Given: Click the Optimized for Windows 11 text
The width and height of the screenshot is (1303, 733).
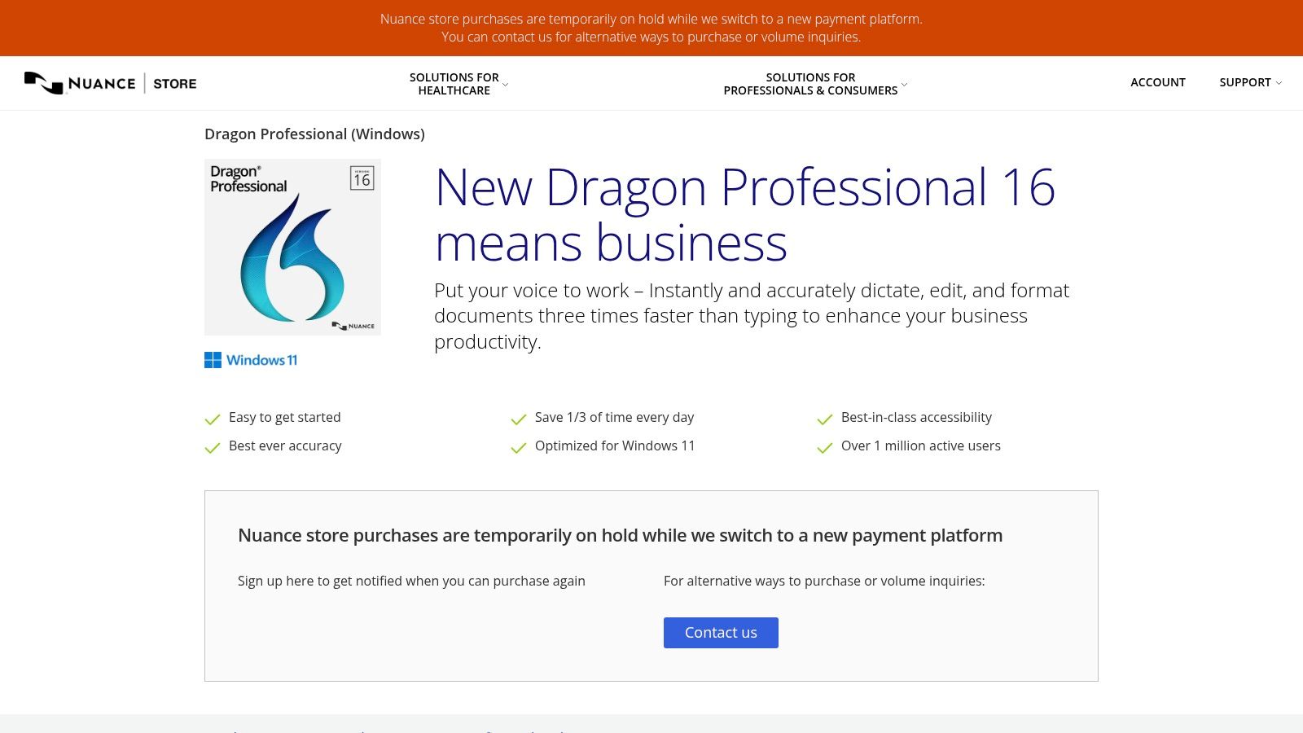Looking at the screenshot, I should (615, 446).
